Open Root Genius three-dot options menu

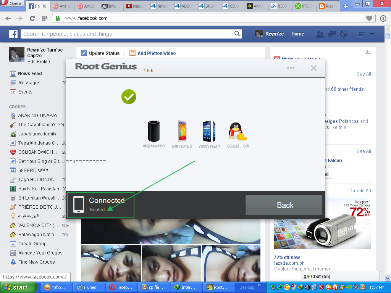point(291,68)
